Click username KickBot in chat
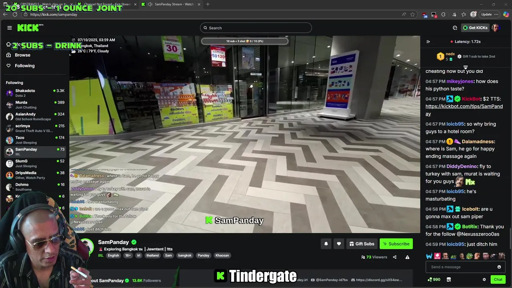 [x=471, y=99]
